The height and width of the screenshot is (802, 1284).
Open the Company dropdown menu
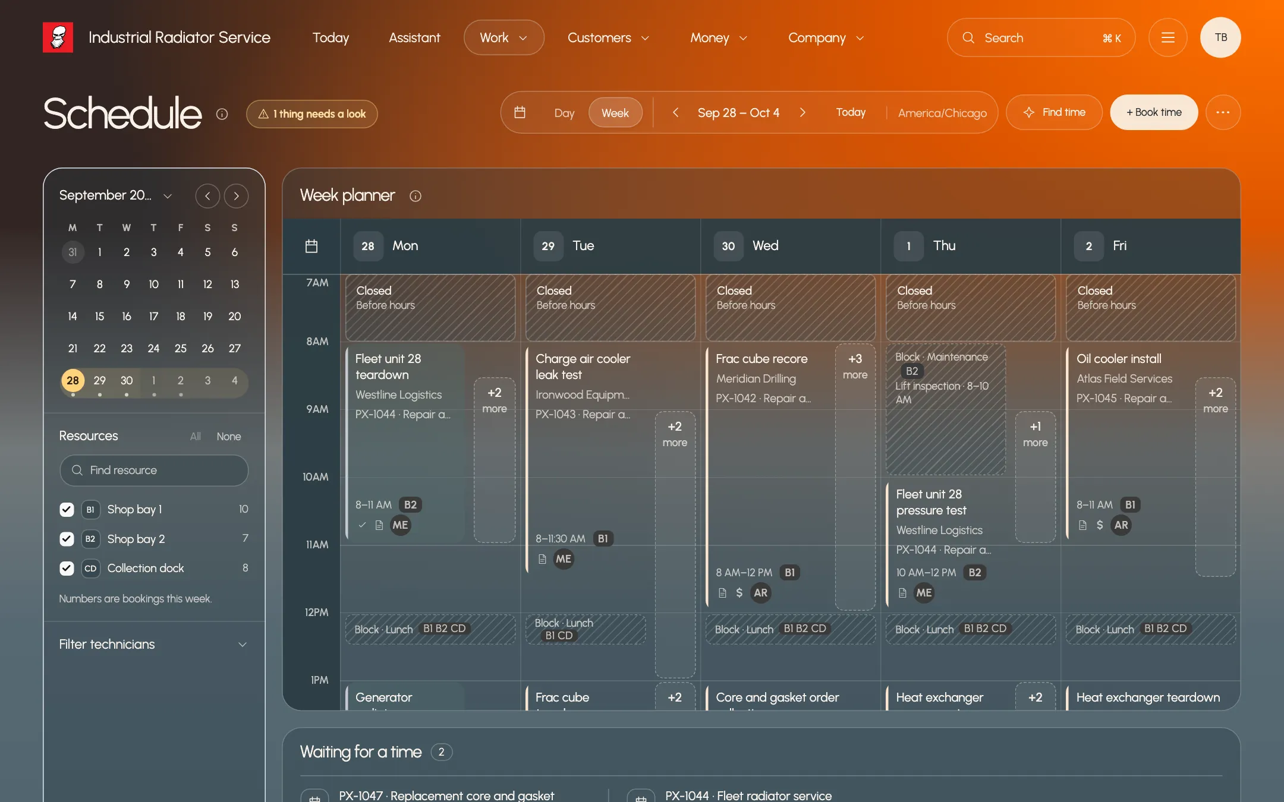pyautogui.click(x=826, y=37)
